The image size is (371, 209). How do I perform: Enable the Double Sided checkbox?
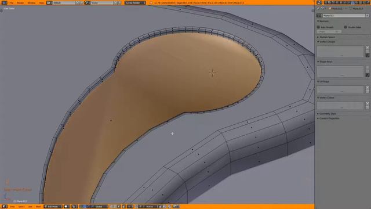(x=345, y=27)
